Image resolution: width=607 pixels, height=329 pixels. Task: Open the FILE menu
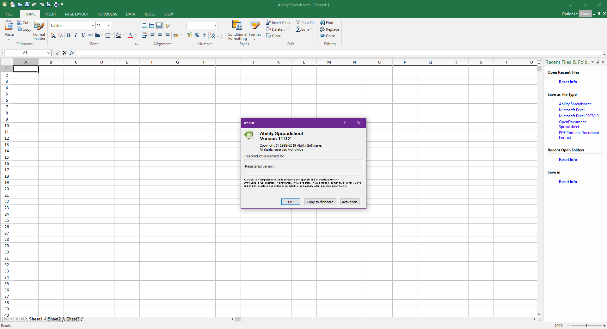[x=9, y=14]
